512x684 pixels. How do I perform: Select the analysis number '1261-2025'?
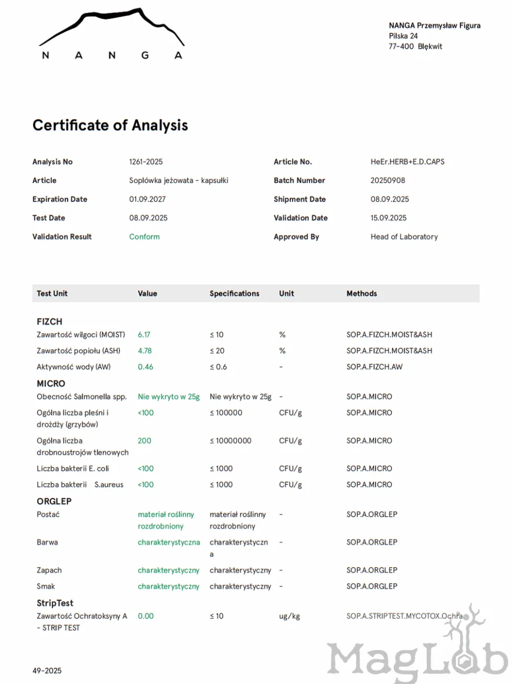pos(146,162)
